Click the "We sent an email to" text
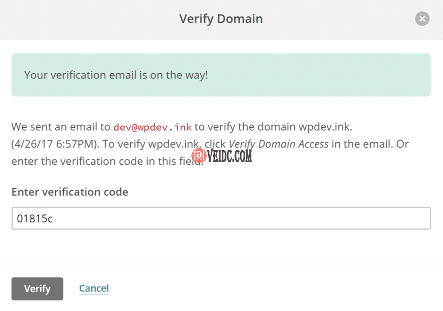 (x=61, y=127)
